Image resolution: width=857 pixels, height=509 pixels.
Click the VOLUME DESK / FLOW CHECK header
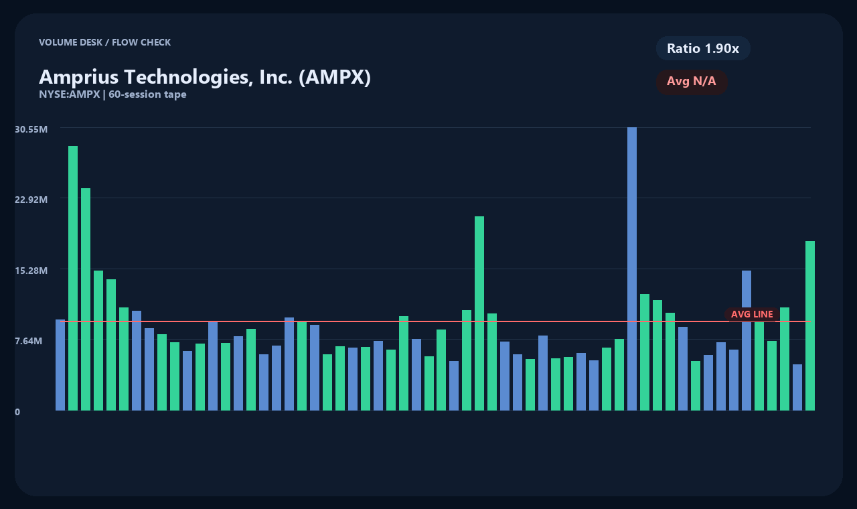coord(104,42)
